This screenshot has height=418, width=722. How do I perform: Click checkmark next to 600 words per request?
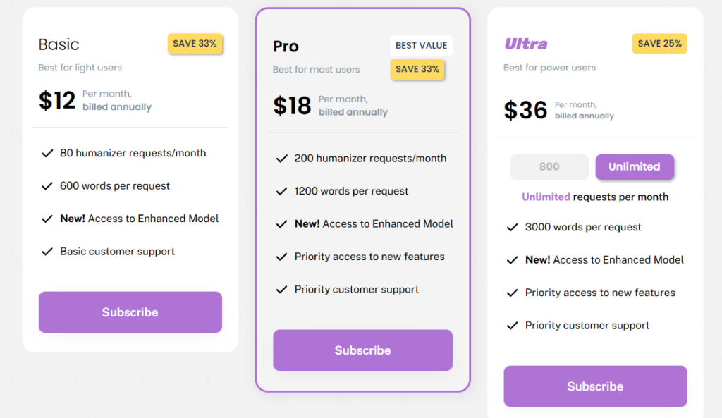[47, 186]
